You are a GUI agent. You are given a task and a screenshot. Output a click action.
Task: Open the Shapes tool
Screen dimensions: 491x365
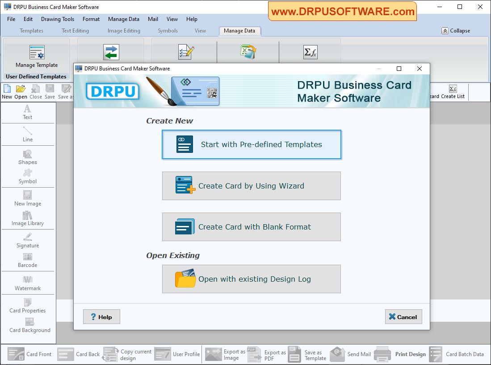pyautogui.click(x=28, y=158)
